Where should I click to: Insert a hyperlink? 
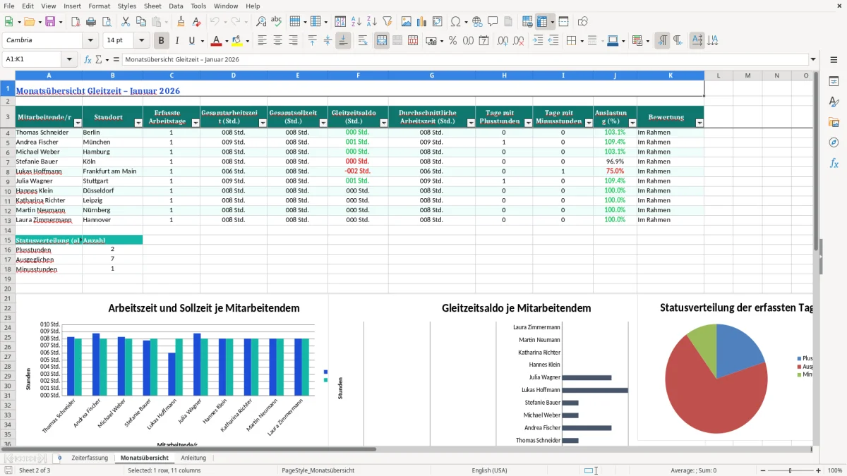(x=477, y=22)
